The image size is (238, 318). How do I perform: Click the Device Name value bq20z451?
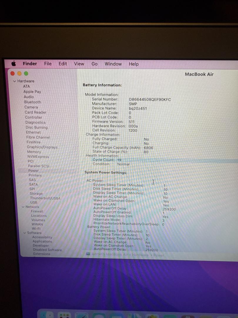pos(138,108)
